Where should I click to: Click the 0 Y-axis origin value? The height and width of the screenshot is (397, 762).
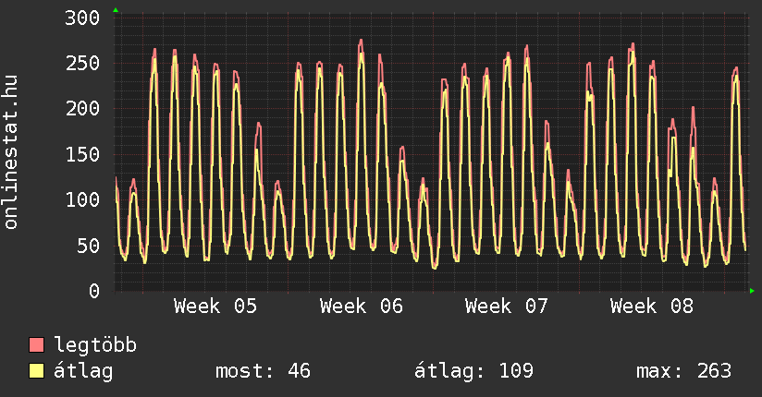(93, 291)
